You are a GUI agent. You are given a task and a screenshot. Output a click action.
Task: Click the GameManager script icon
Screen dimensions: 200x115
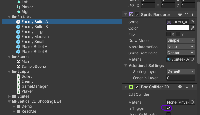(18, 86)
